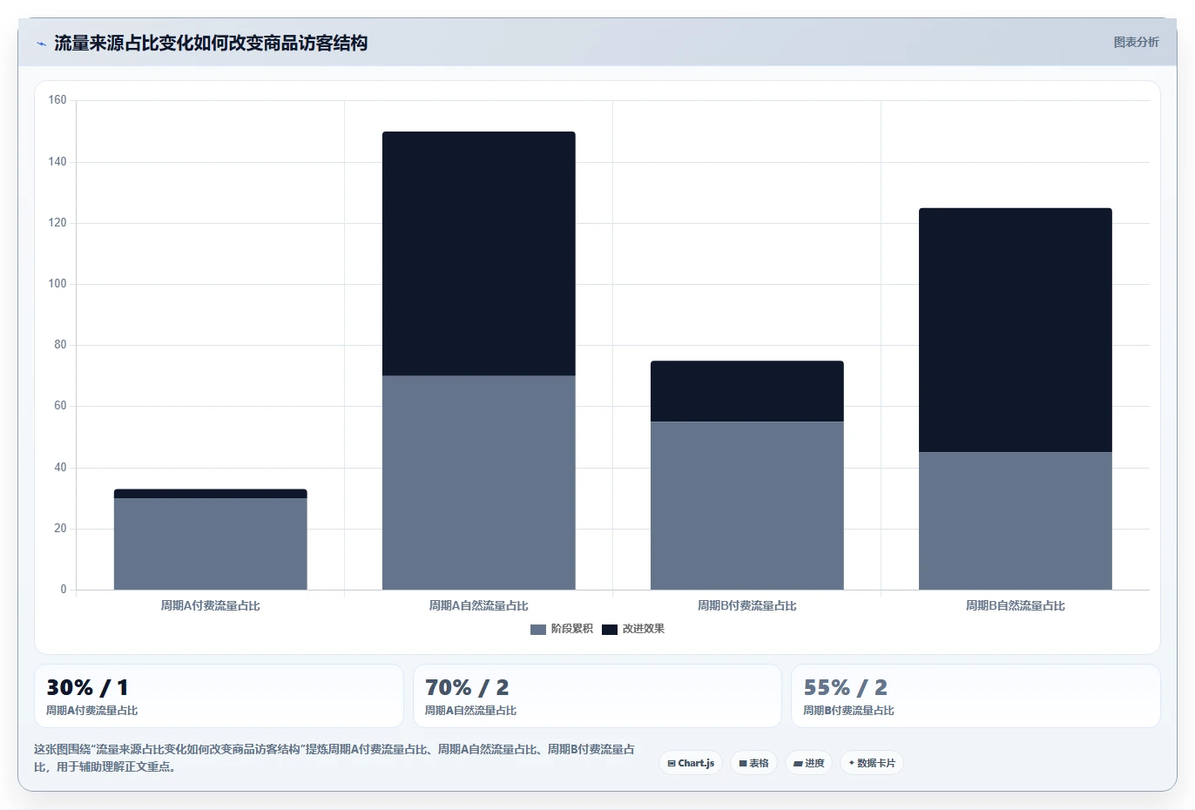Select the 55% / 2 data card
Viewport: 1195px width, 810px height.
[x=976, y=696]
